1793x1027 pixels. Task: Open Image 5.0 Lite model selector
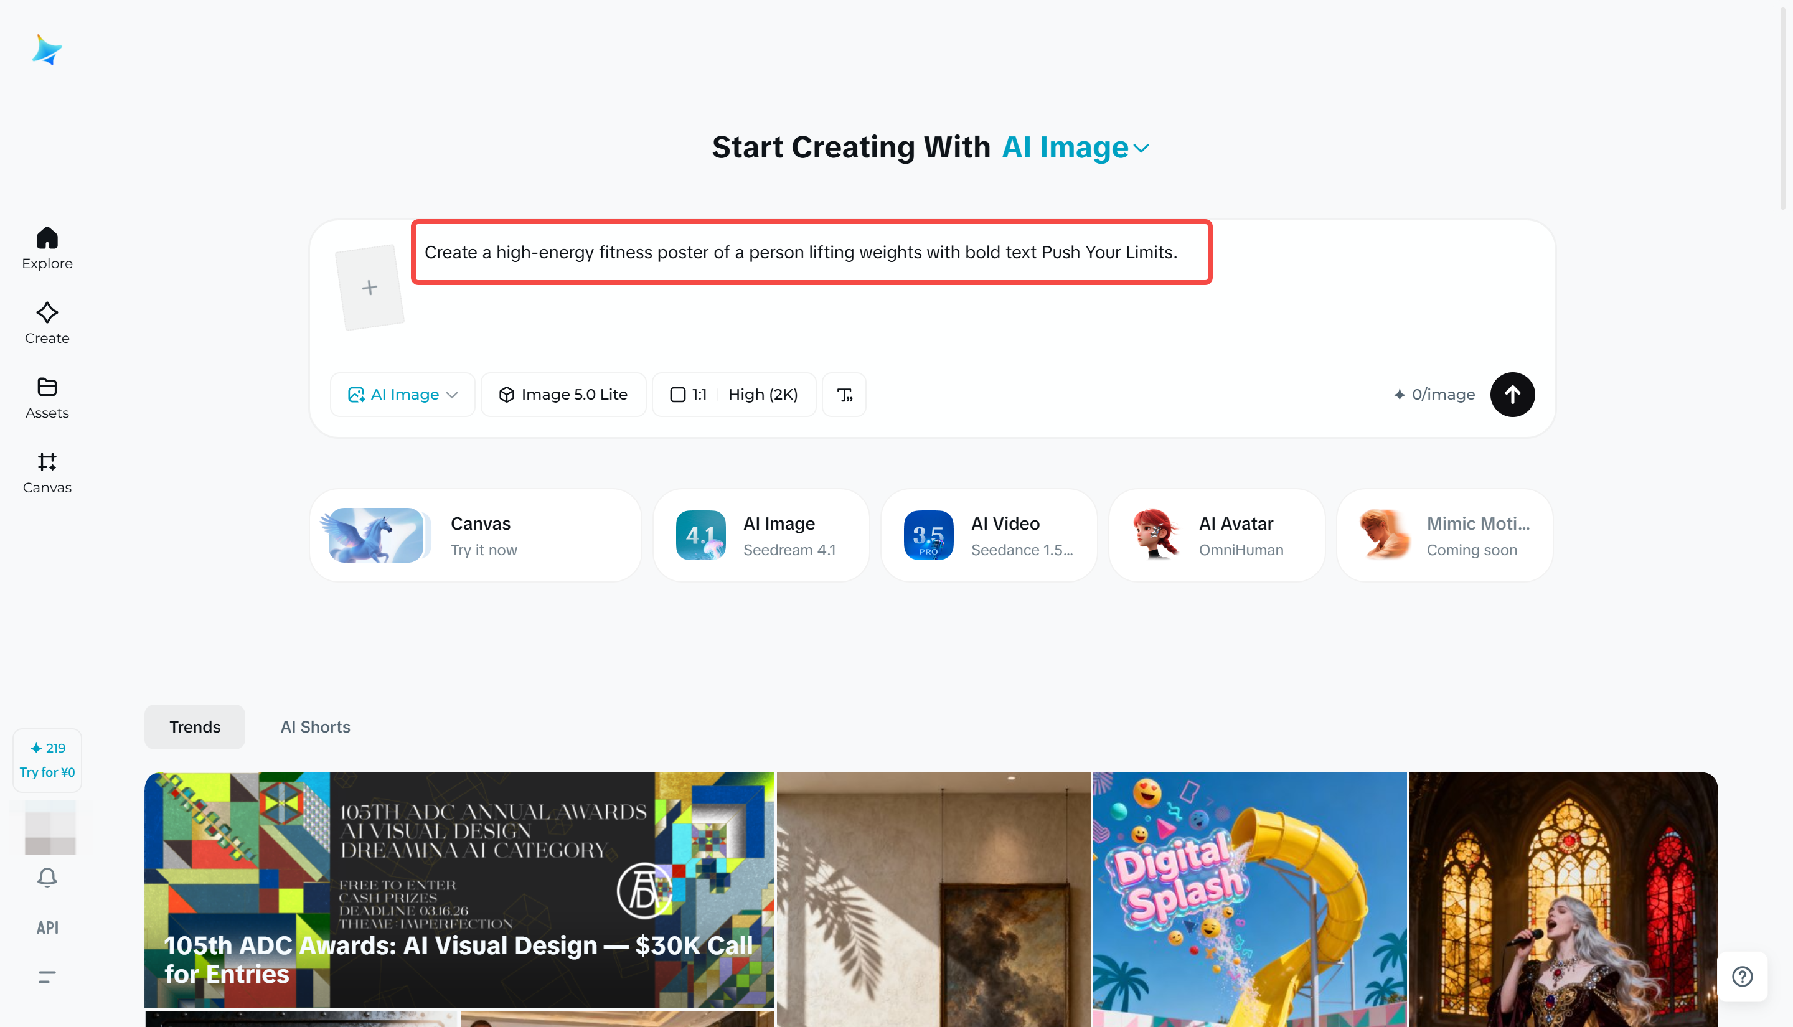(563, 394)
